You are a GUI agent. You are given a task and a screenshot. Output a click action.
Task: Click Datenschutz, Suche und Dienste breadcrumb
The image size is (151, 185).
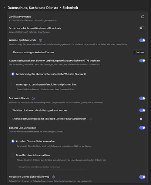pos(33,8)
